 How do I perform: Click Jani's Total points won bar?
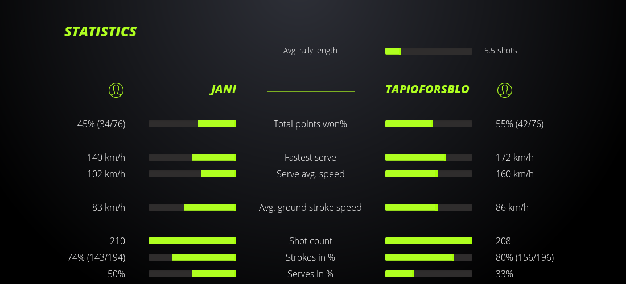(x=192, y=124)
